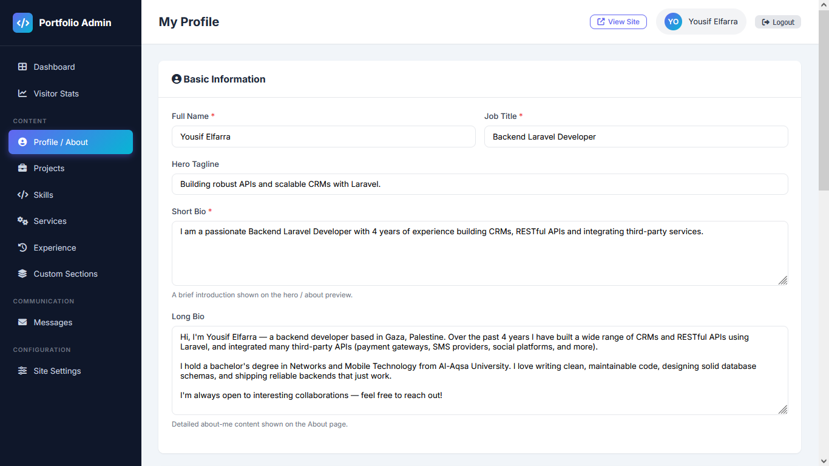Screen dimensions: 829x466
Task: Click the YO user avatar circle
Action: point(673,22)
